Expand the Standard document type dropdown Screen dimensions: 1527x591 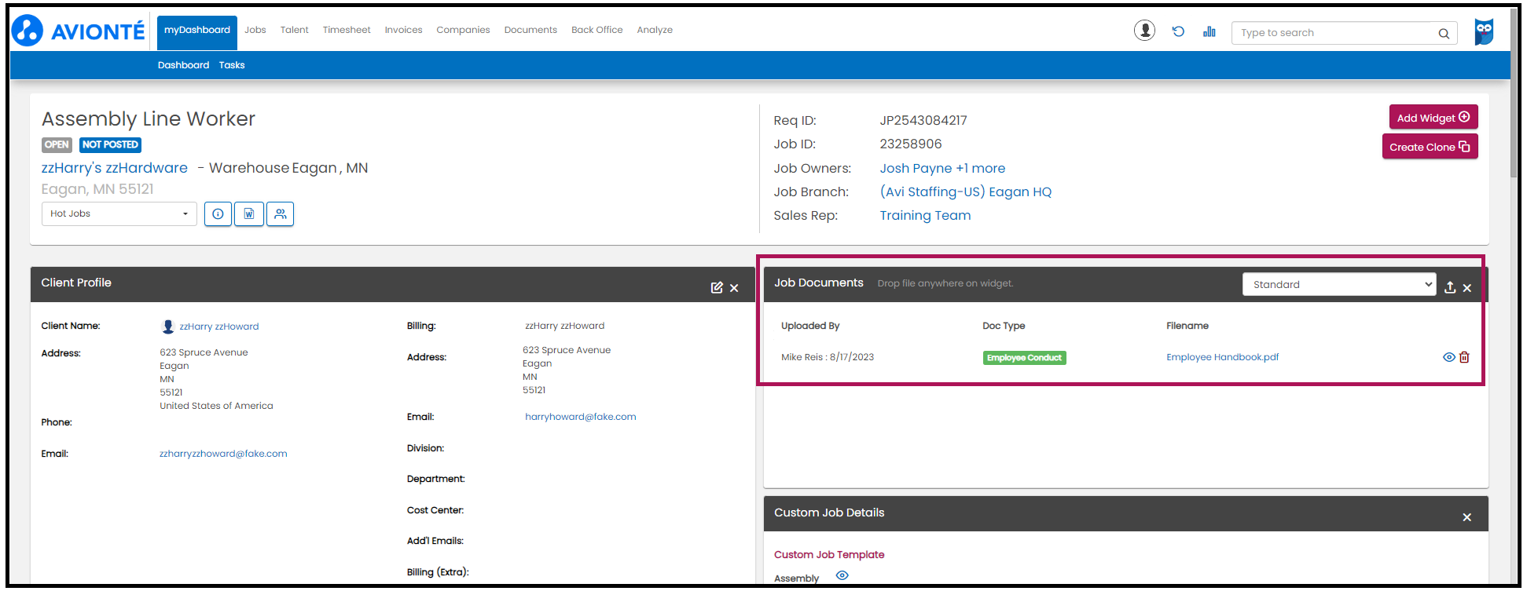[x=1338, y=285]
